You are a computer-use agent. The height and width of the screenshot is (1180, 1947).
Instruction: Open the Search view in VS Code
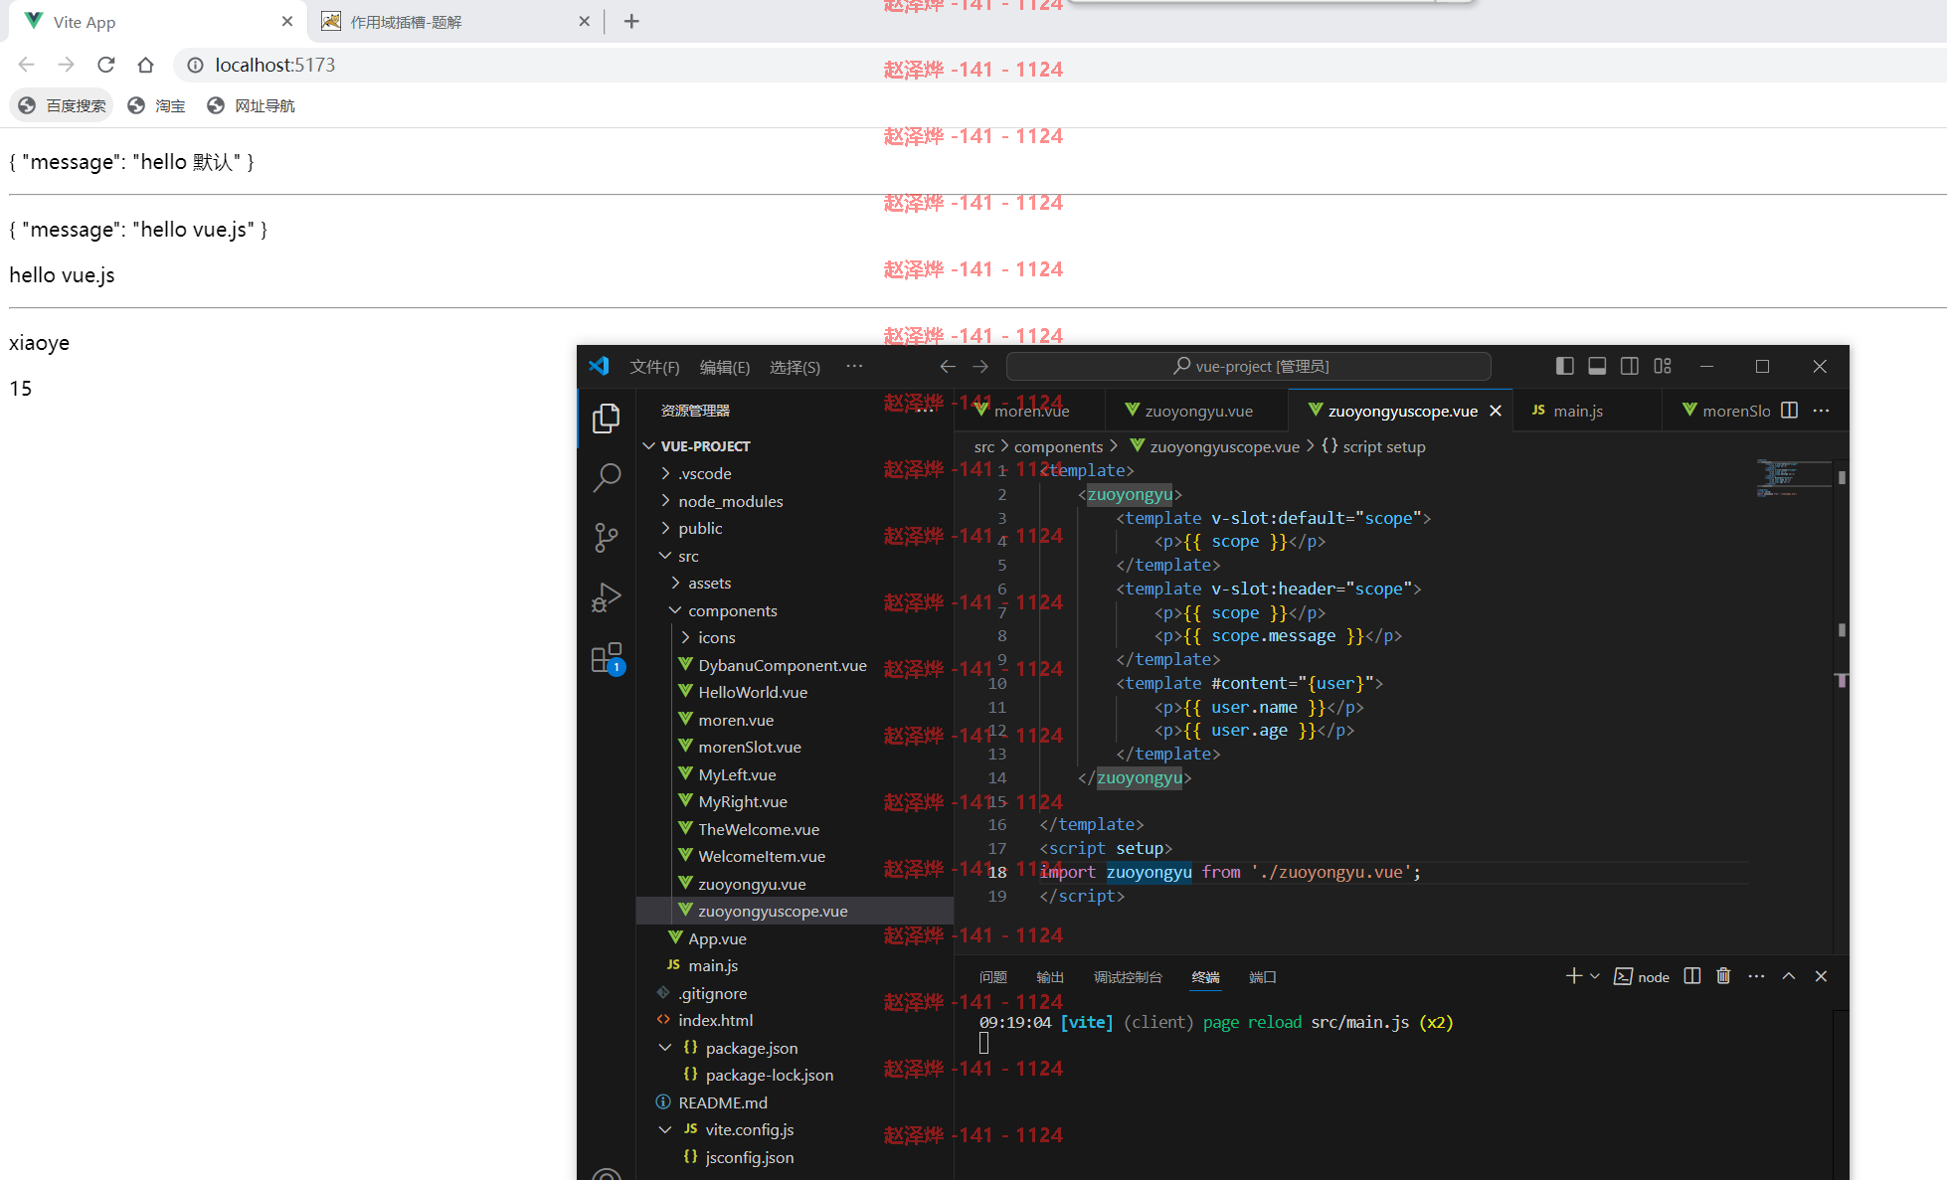(x=607, y=478)
